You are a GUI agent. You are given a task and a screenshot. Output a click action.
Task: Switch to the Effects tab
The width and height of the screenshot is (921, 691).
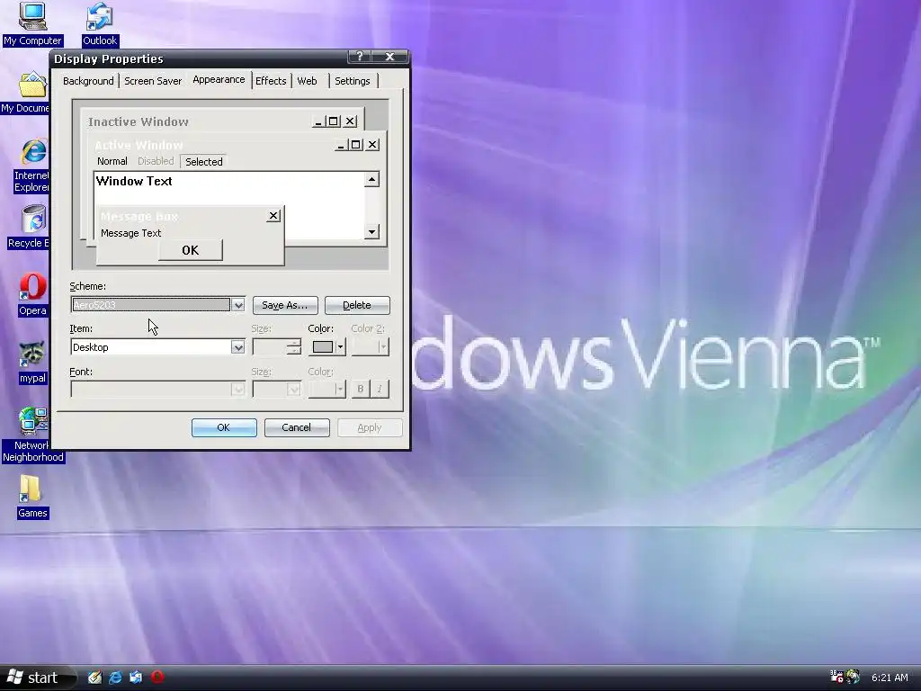(x=271, y=81)
